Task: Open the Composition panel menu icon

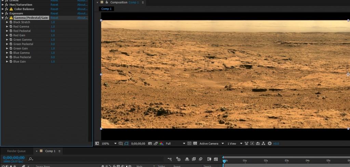Action: tap(143, 2)
